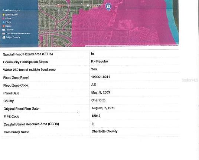Click the 'X500 or B Zone' legend label
The height and width of the screenshot is (160, 199).
(x=11, y=15)
